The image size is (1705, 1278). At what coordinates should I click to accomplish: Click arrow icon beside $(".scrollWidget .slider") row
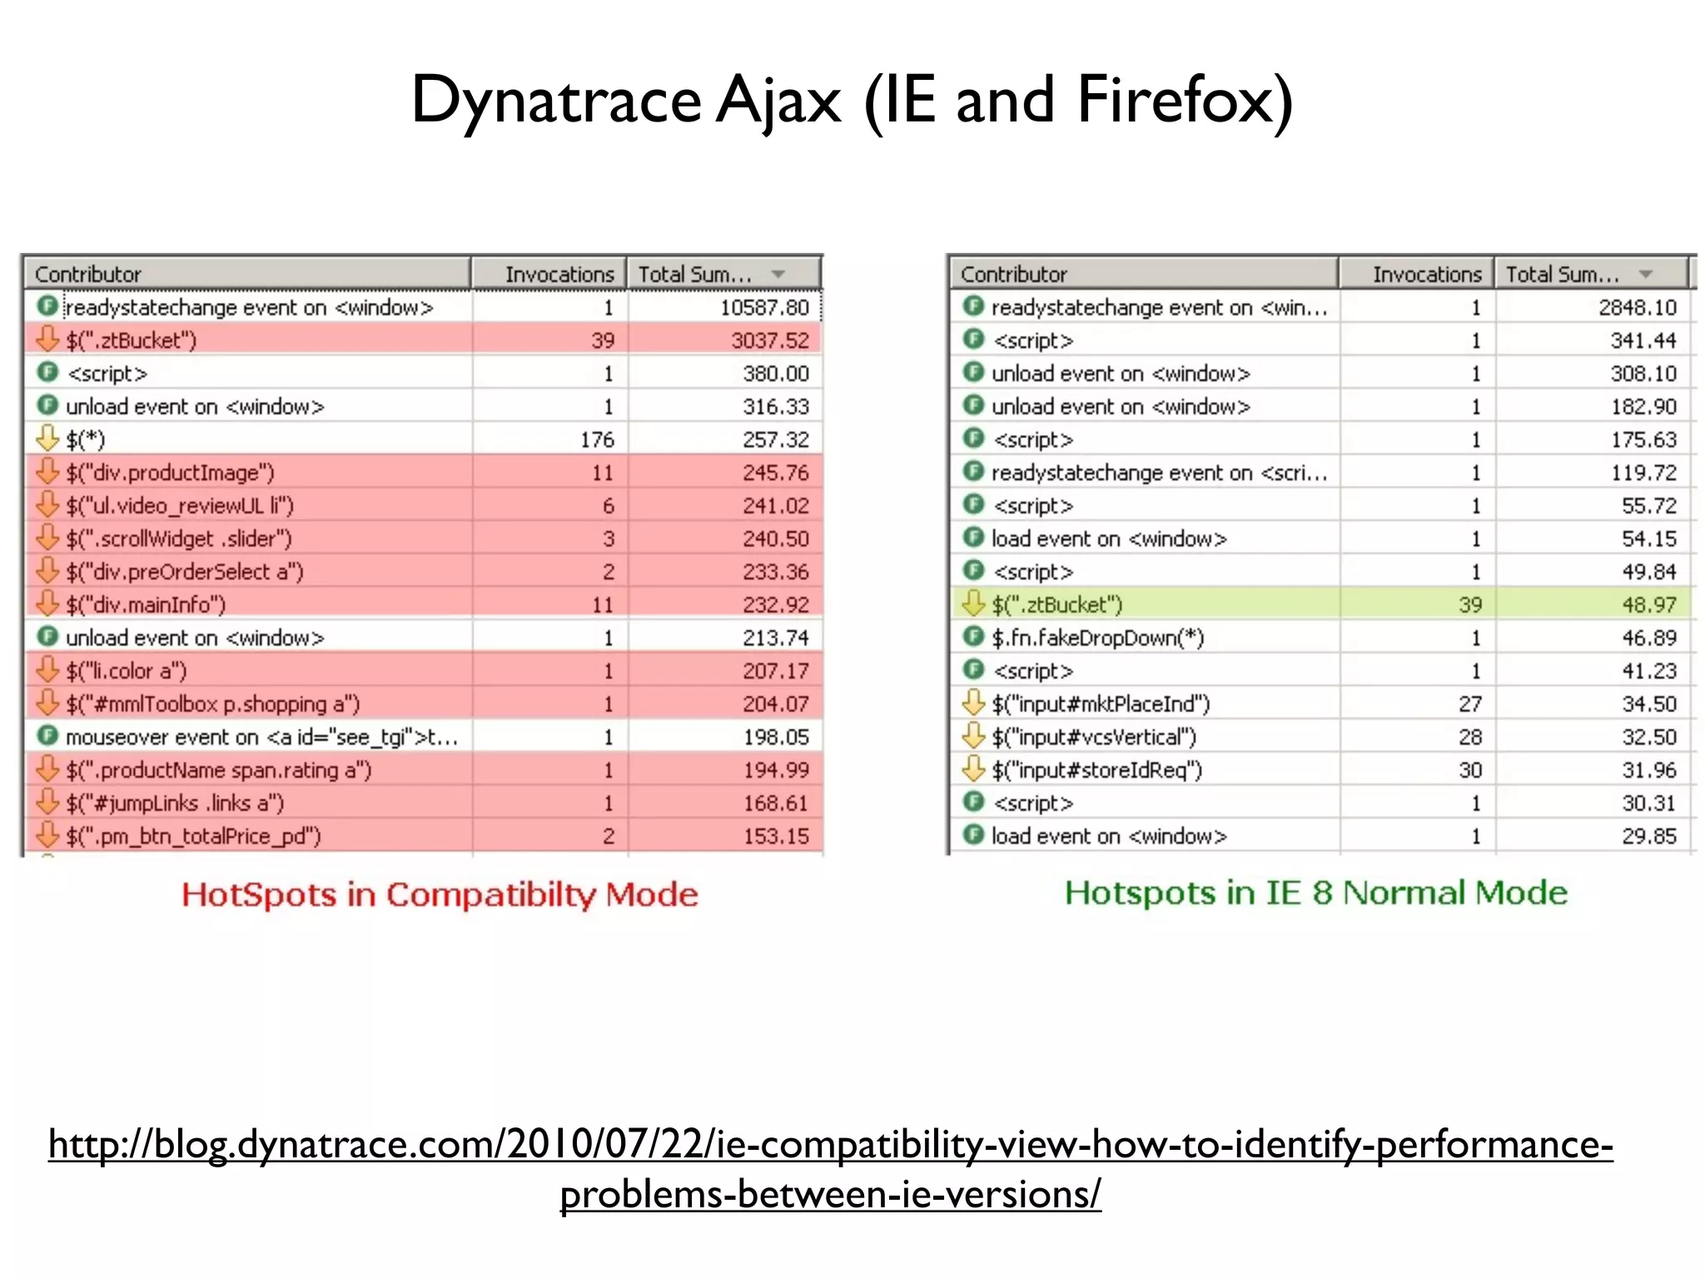tap(47, 537)
